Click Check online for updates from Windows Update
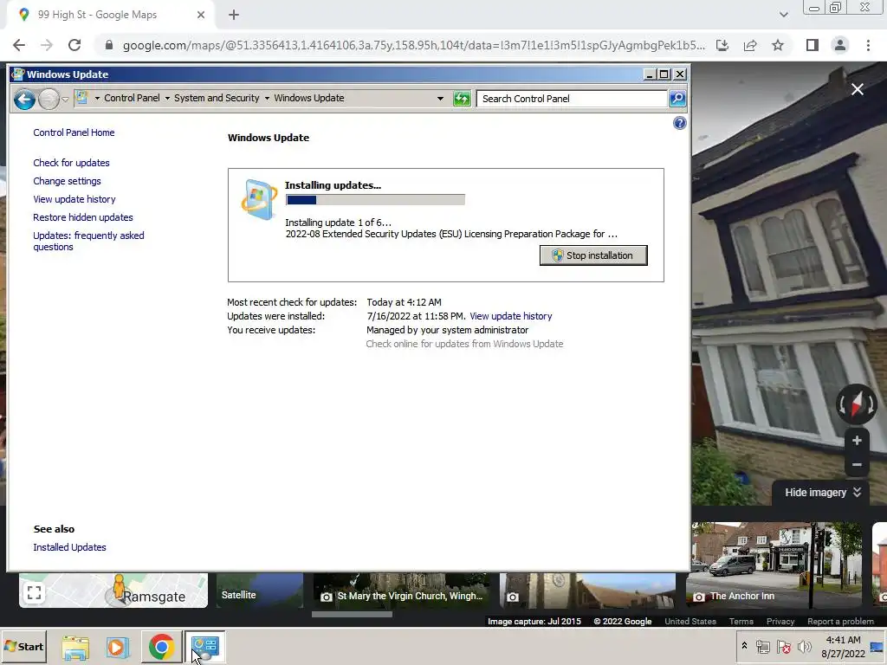 pyautogui.click(x=464, y=344)
